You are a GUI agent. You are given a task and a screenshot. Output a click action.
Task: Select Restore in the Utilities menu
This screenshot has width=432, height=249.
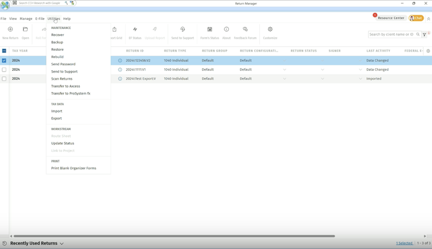point(57,50)
